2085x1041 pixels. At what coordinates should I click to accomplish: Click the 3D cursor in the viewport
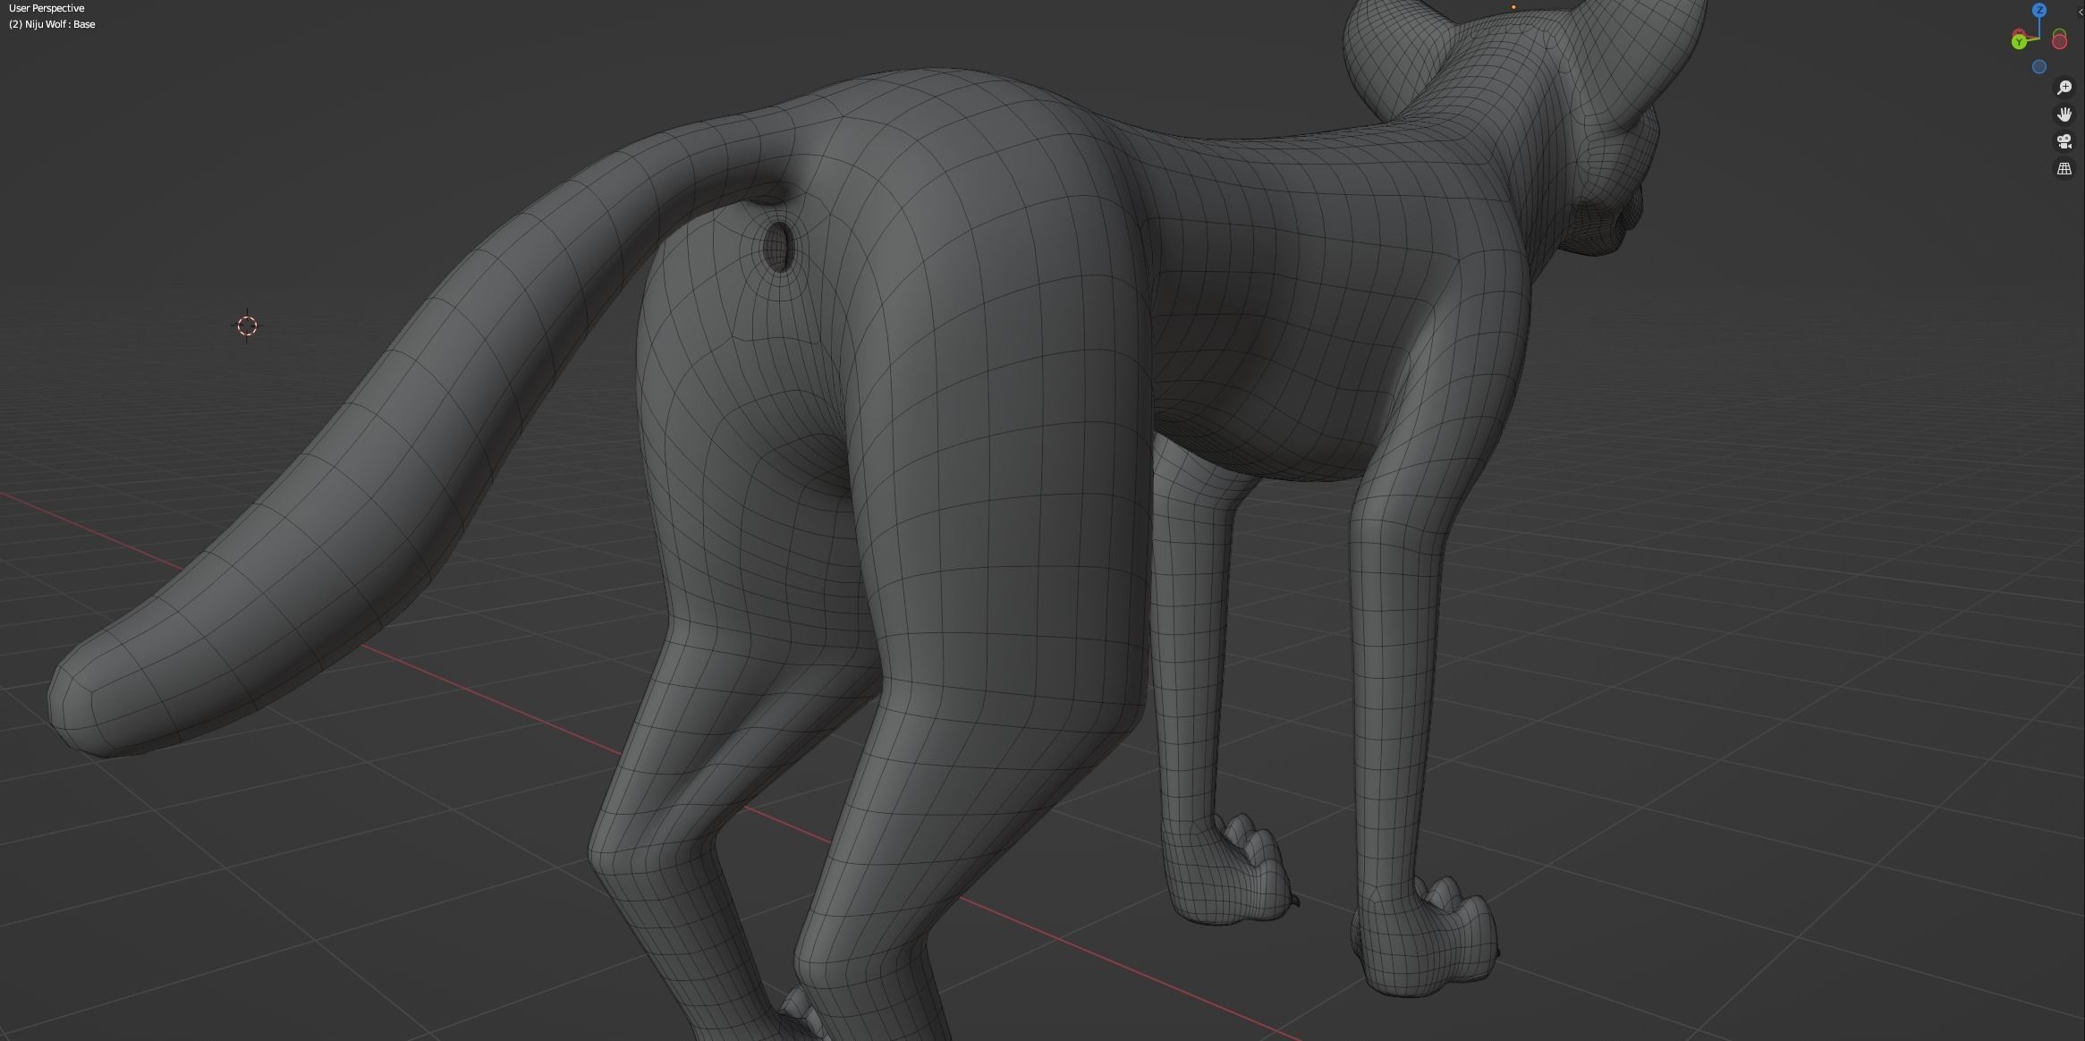click(x=248, y=326)
